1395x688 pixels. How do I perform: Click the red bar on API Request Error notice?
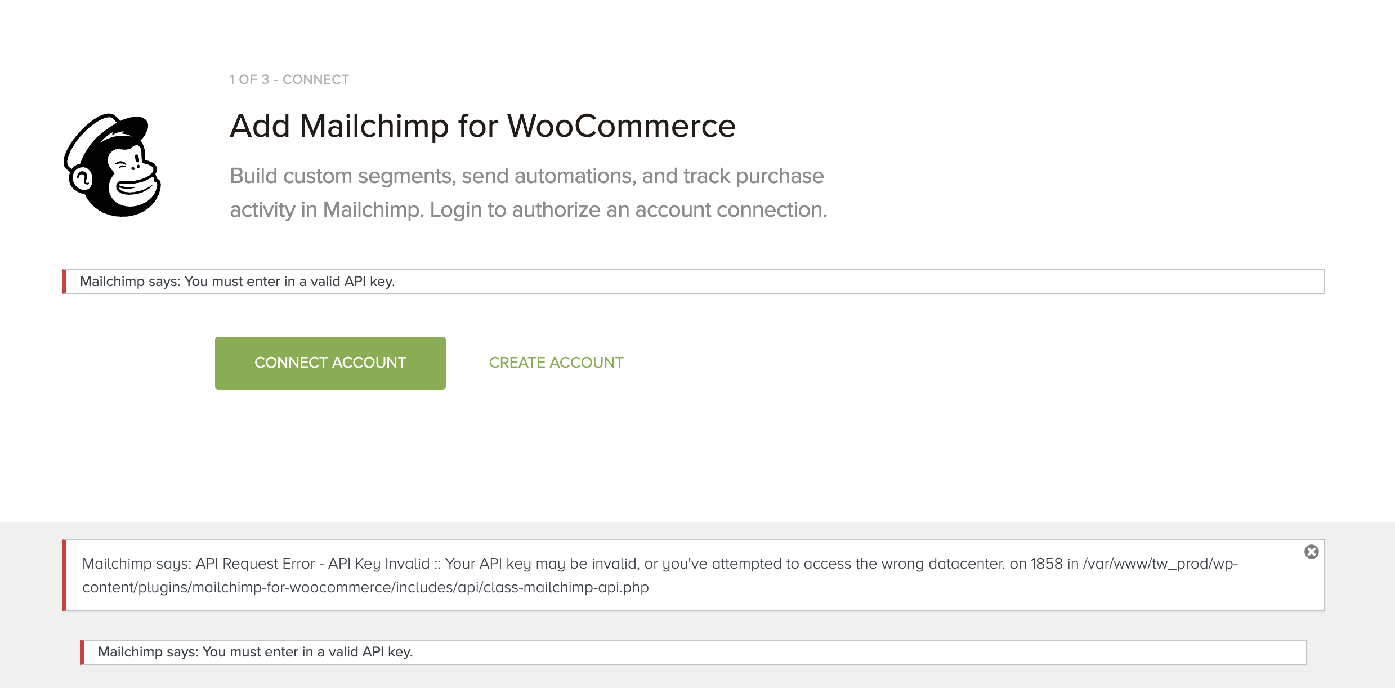click(x=64, y=575)
